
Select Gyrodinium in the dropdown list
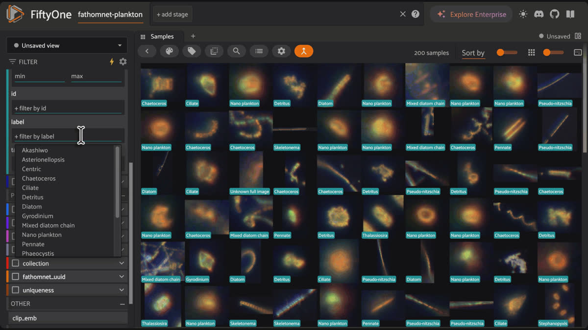pos(37,216)
